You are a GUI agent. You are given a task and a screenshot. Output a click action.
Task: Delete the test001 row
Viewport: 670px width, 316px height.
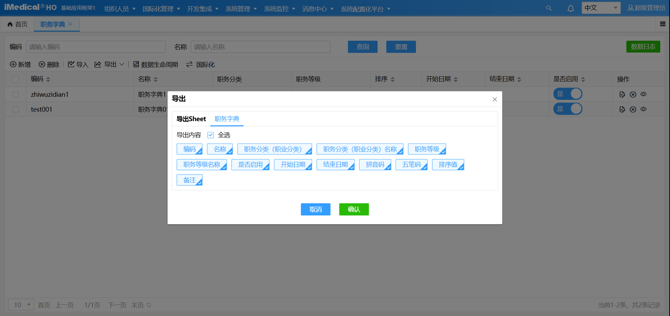633,109
